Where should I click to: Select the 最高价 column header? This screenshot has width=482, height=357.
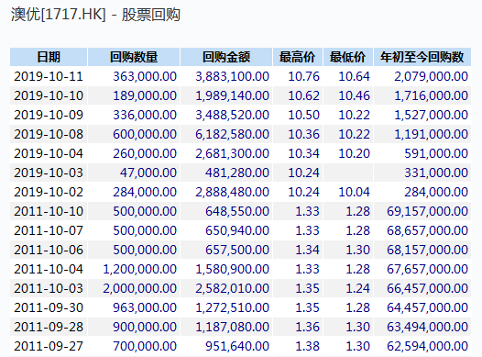[x=298, y=57]
